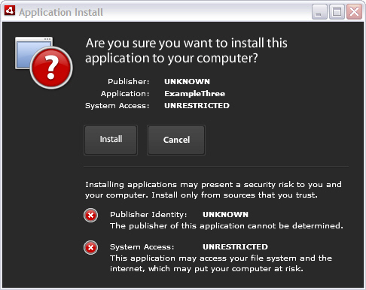The width and height of the screenshot is (366, 290).
Task: Click the 'Publisher:' label
Action: click(x=129, y=82)
